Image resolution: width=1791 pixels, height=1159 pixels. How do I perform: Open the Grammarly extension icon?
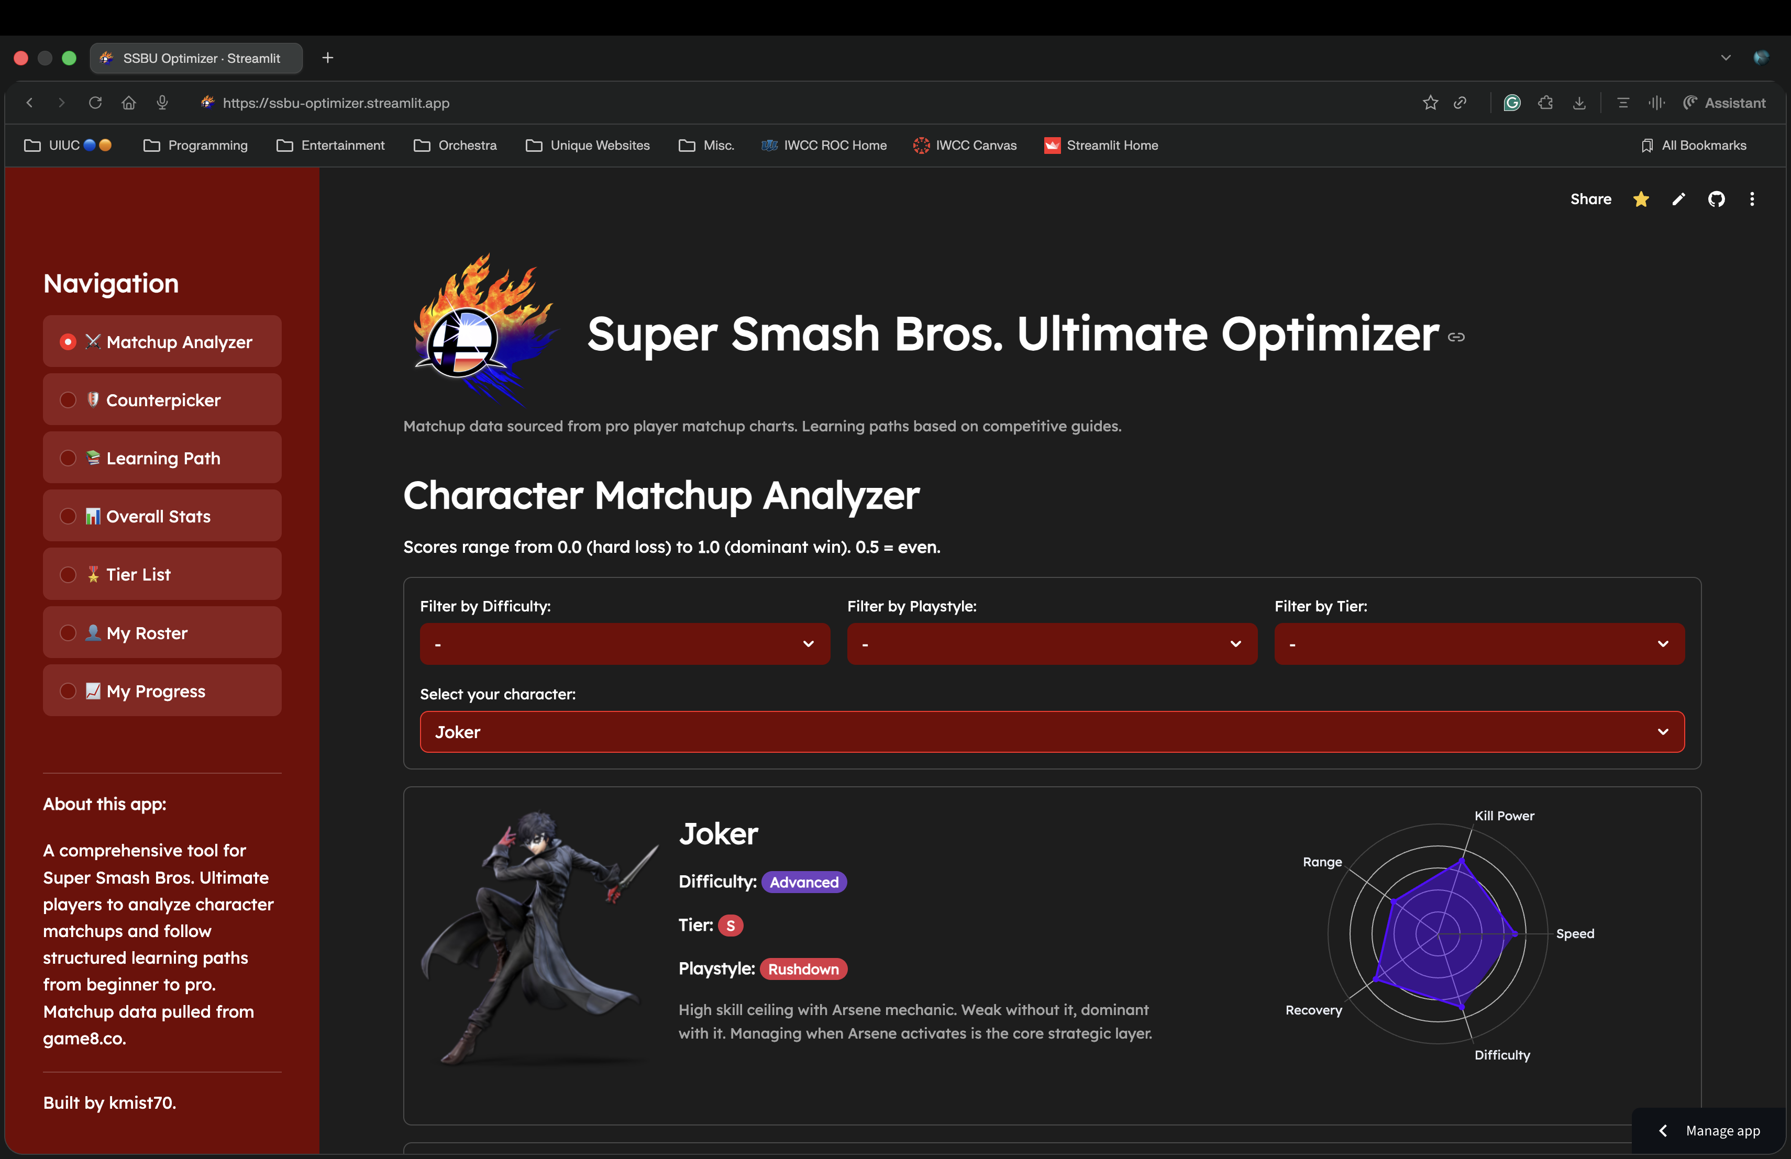1512,103
